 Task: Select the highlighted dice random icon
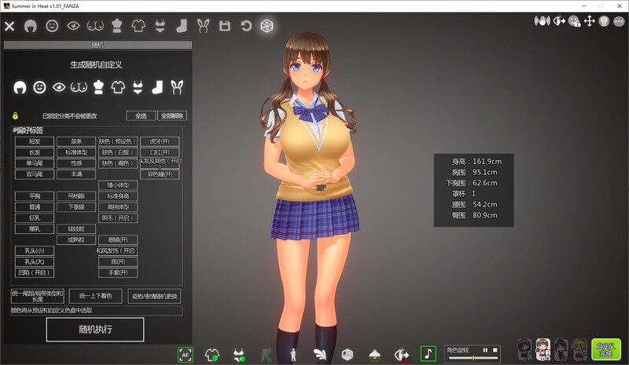[x=267, y=26]
